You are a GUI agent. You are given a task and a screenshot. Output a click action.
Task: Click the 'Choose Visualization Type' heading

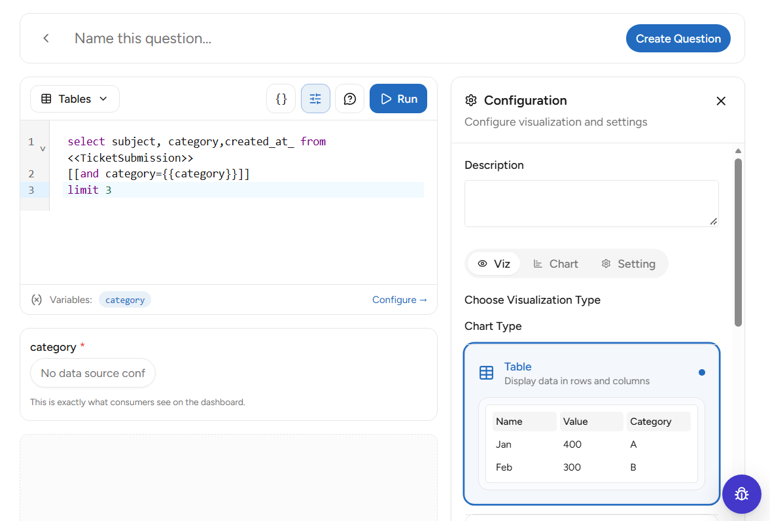pyautogui.click(x=533, y=300)
